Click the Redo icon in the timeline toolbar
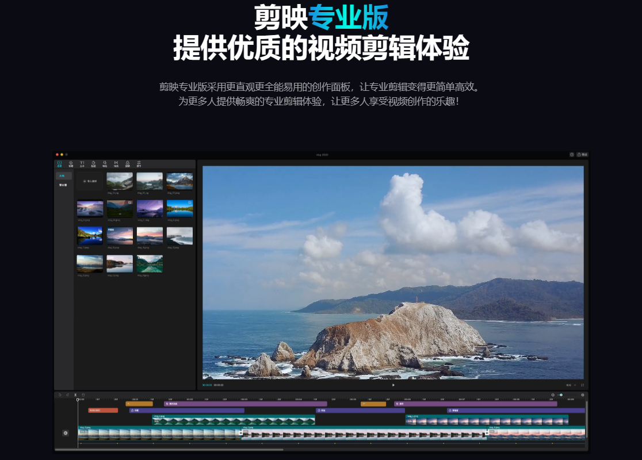Screen dimensions: 642x460 point(67,395)
